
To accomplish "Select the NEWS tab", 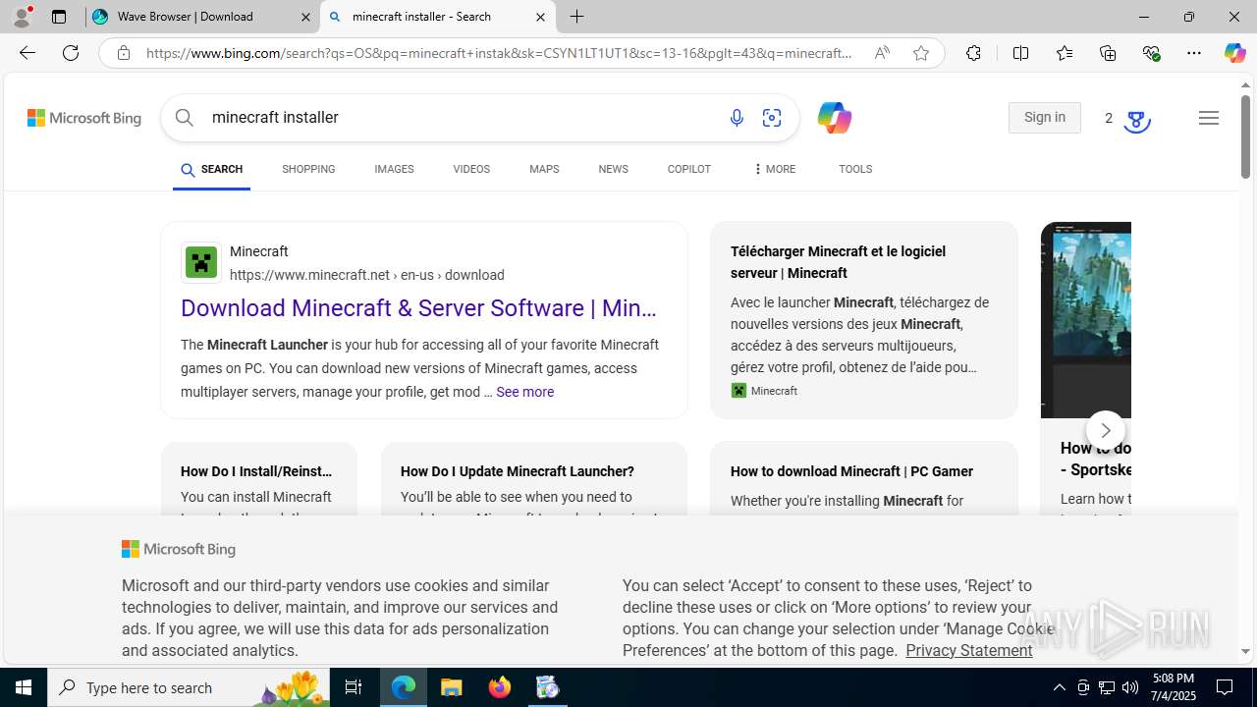I will point(613,170).
